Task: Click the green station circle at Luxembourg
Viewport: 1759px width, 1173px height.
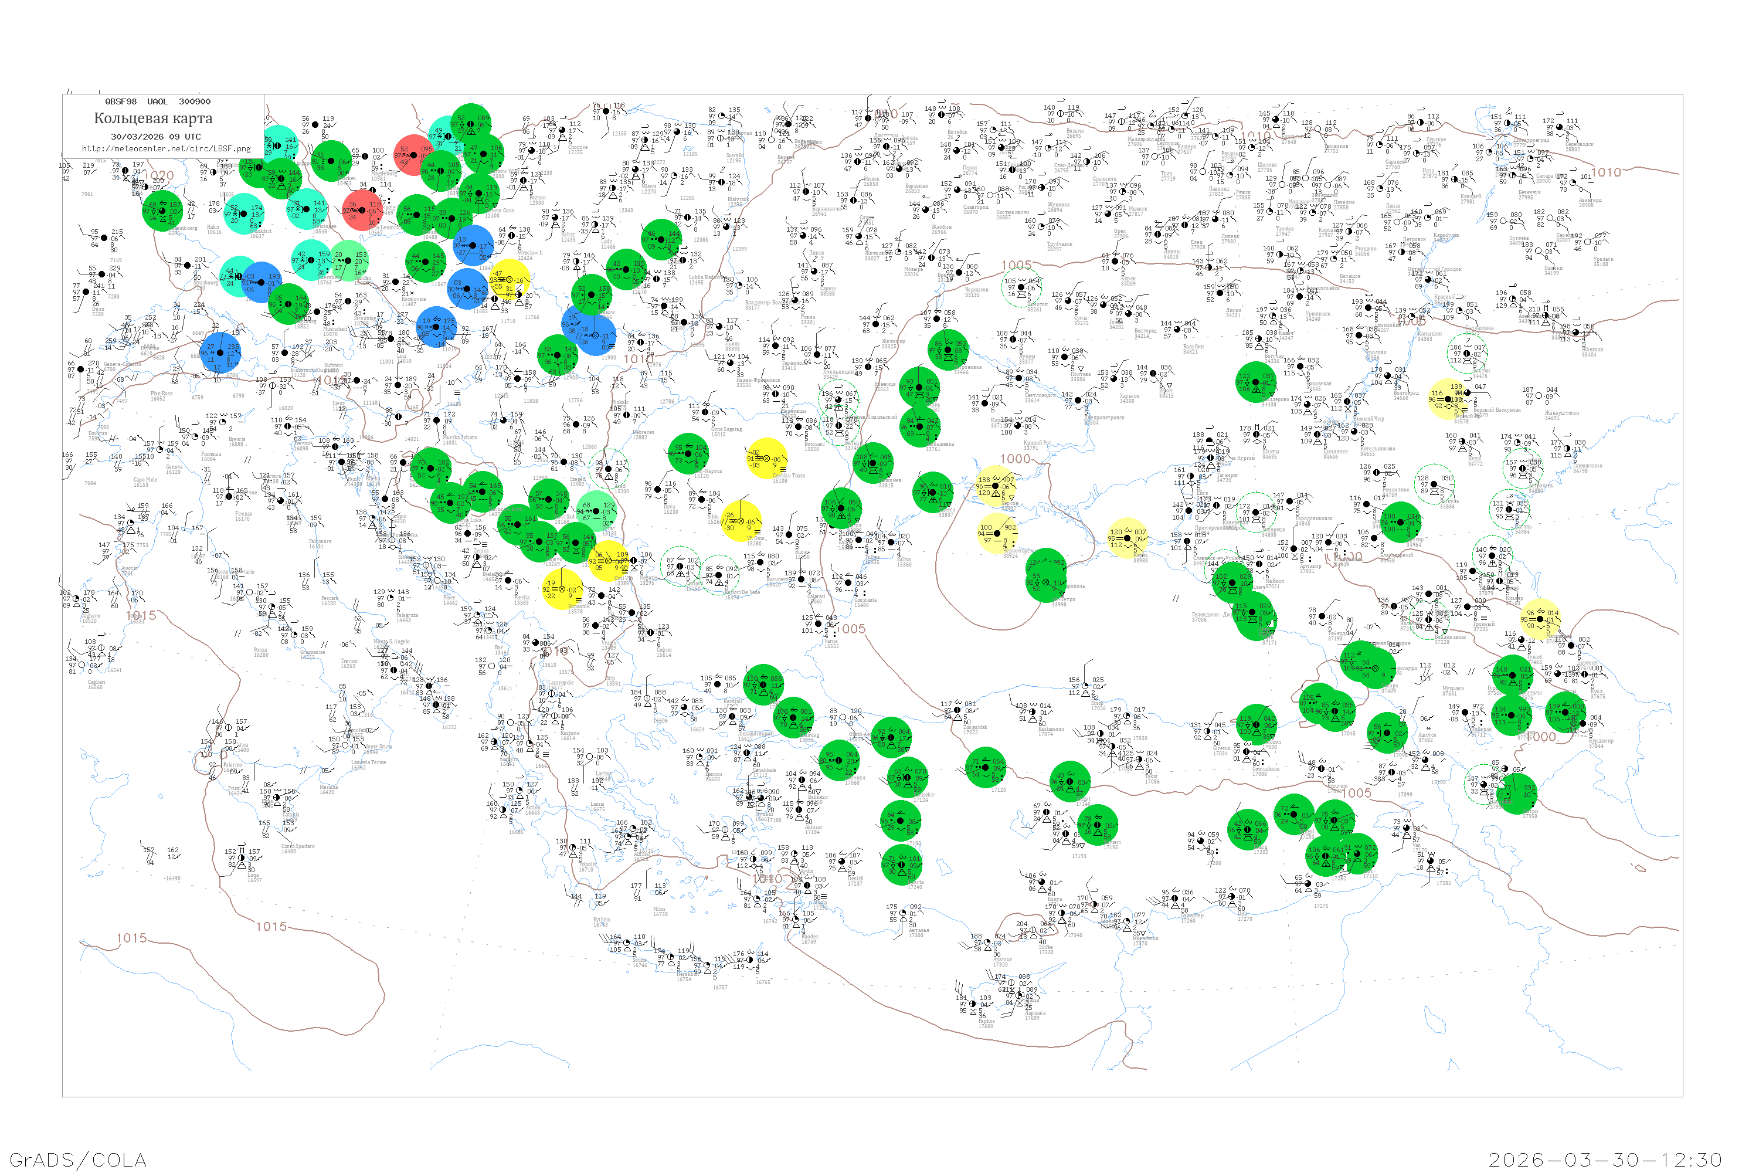Action: point(162,211)
